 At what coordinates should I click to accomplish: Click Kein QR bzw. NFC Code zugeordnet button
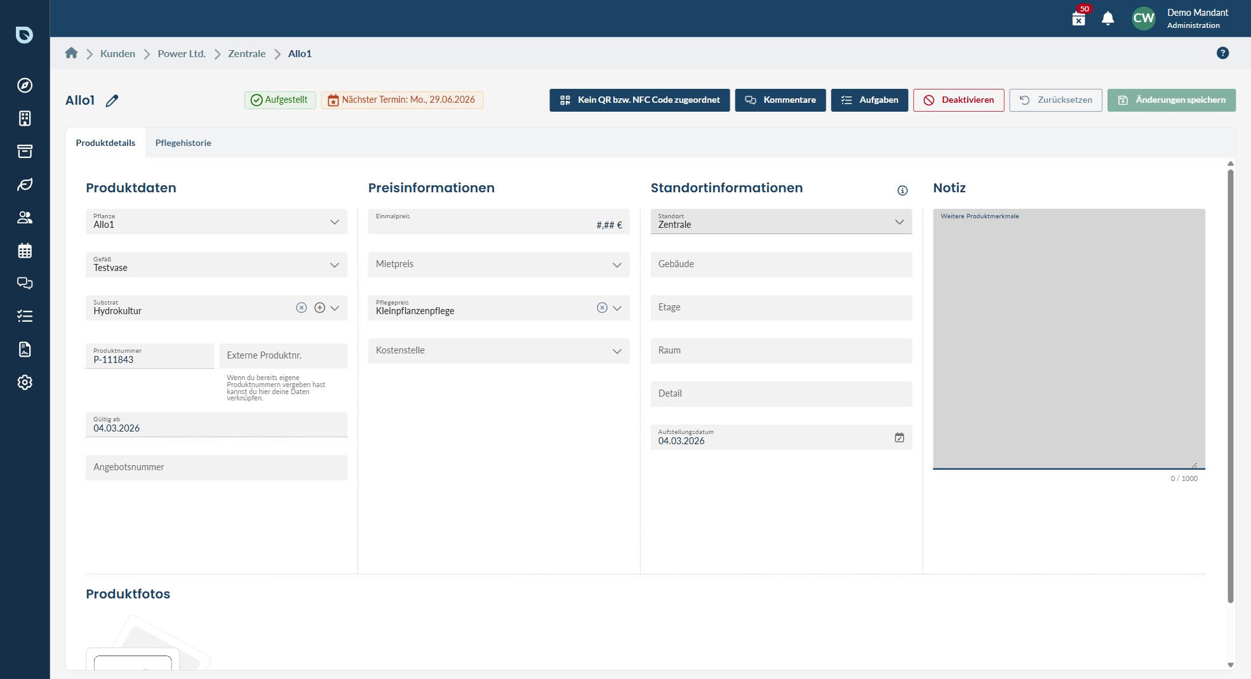click(x=639, y=100)
